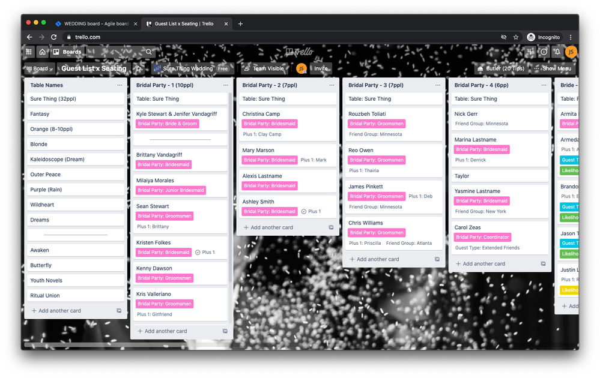Add another card to Bridal Party - 1
Image resolution: width=600 pixels, height=378 pixels.
(x=162, y=331)
